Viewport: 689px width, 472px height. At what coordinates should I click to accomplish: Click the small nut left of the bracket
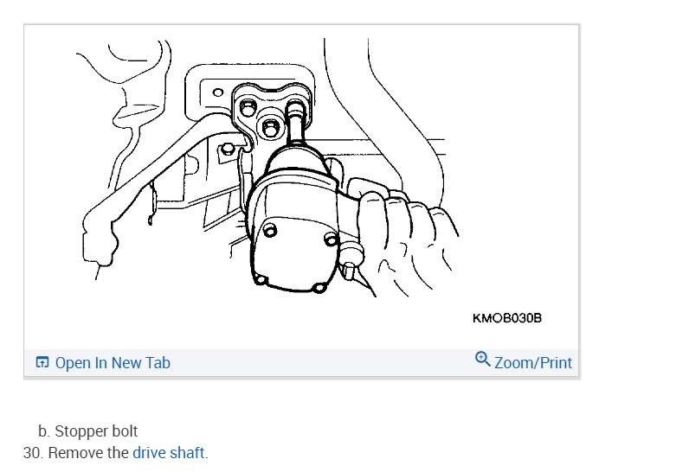point(227,150)
